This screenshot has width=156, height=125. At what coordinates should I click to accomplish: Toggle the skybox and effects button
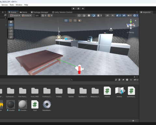[117, 16]
